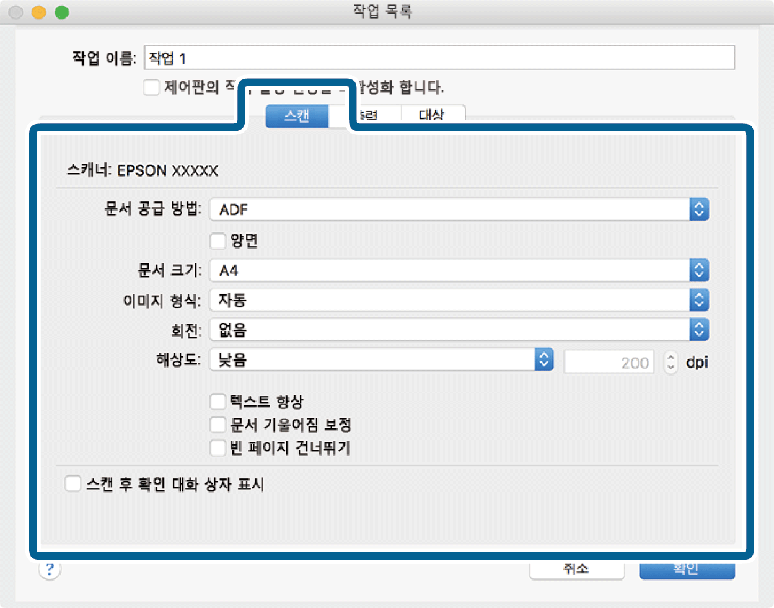Open the 문서 공급 방법 ADF dropdown
The height and width of the screenshot is (608, 774).
point(459,209)
